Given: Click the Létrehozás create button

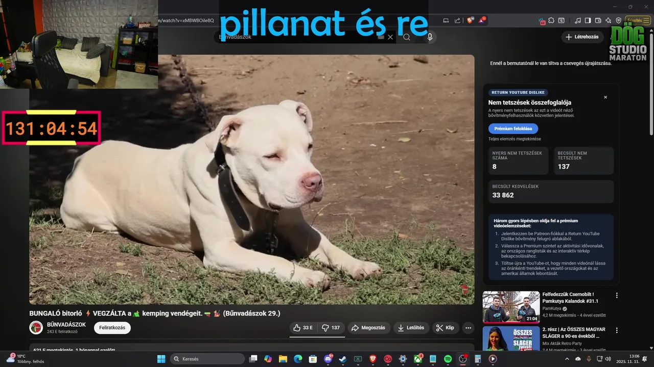Looking at the screenshot, I should (x=582, y=37).
